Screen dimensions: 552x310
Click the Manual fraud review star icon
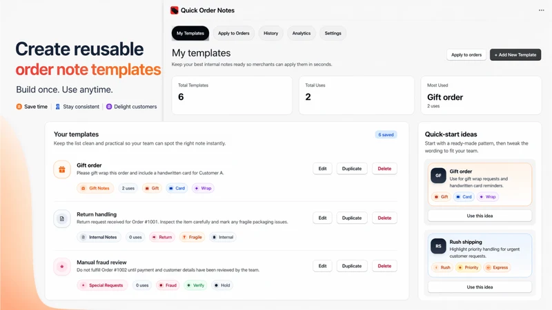pos(62,267)
